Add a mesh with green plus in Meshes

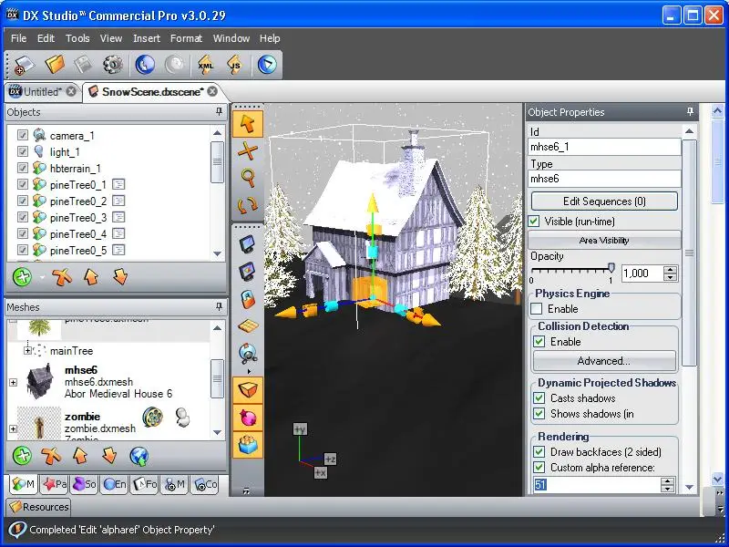(x=22, y=456)
